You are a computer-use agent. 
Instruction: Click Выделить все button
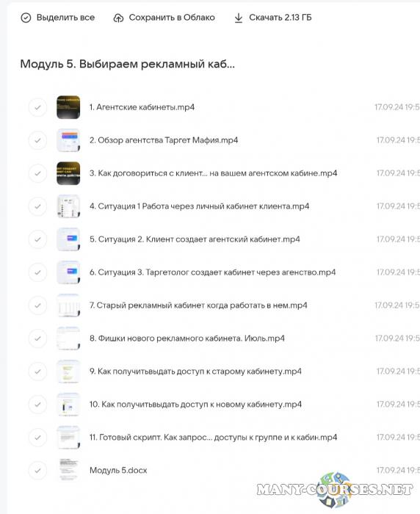pyautogui.click(x=58, y=18)
